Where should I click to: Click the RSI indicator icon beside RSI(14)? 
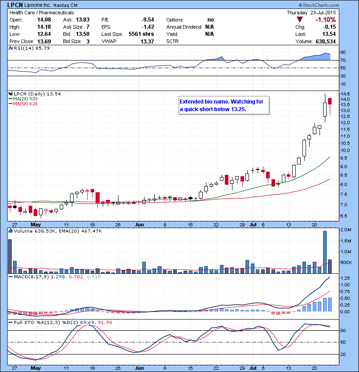11,48
